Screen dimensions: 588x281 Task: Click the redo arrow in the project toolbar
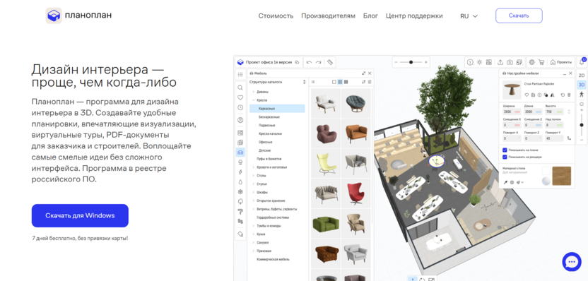(318, 62)
